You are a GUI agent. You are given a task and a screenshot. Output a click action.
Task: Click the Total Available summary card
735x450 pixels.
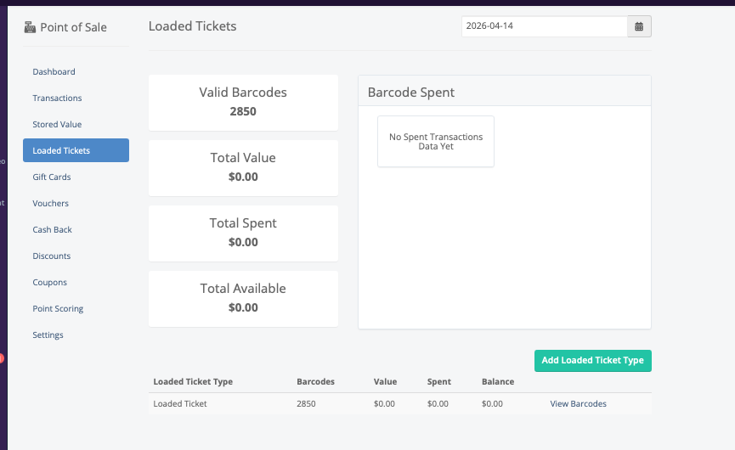coord(243,298)
